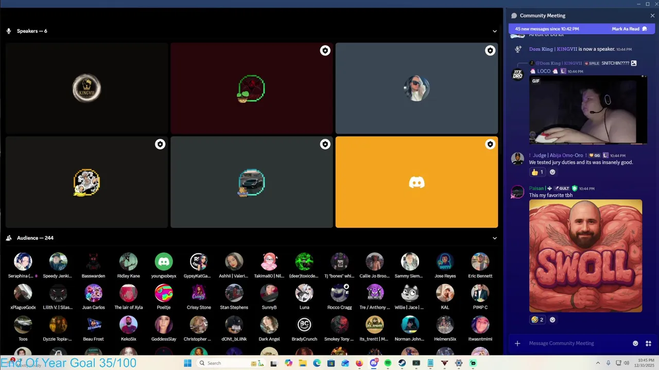Click the volume icon in system tray
Screen dimensions: 659x370
(x=627, y=363)
